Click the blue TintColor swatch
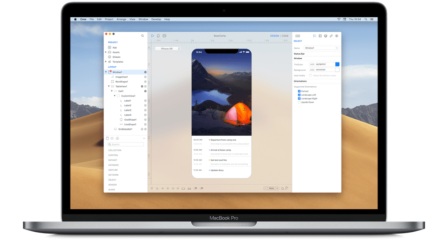Viewport: 448px width, 241px height. [337, 64]
